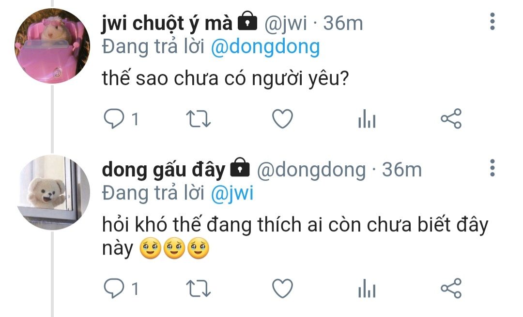View analytics for dongdong's reply
The image size is (523, 317).
click(367, 288)
